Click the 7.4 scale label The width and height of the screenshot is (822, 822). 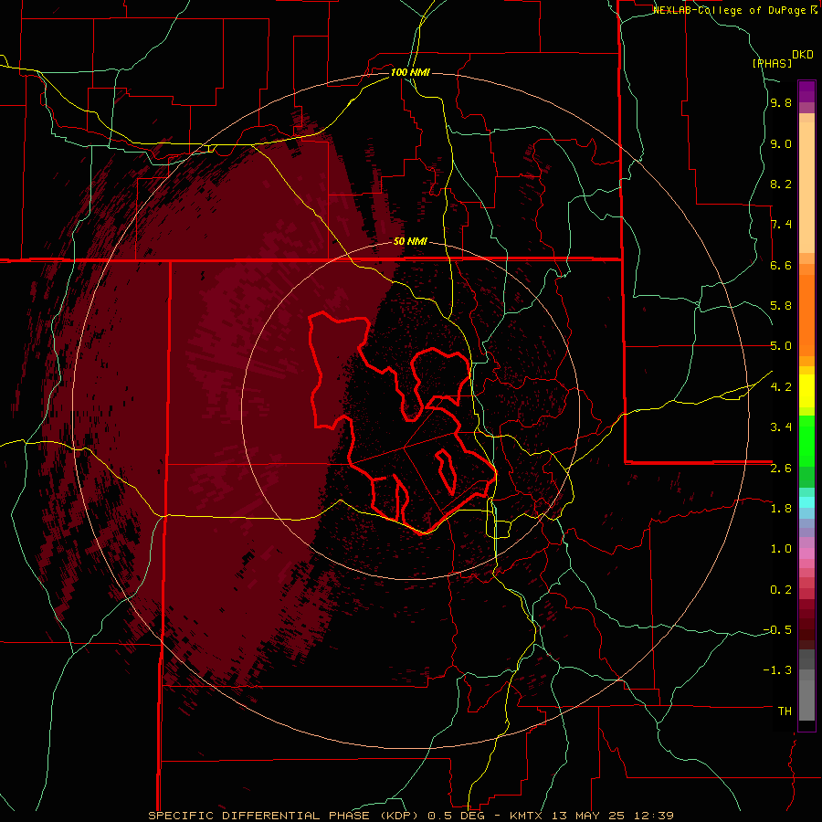click(x=781, y=225)
